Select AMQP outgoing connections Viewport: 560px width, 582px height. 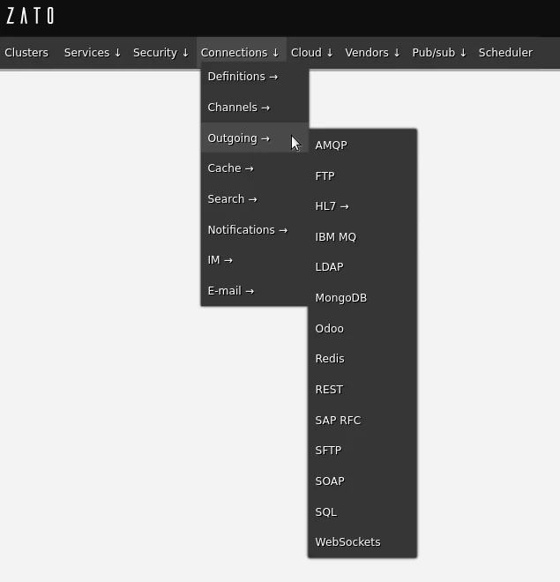tap(331, 145)
